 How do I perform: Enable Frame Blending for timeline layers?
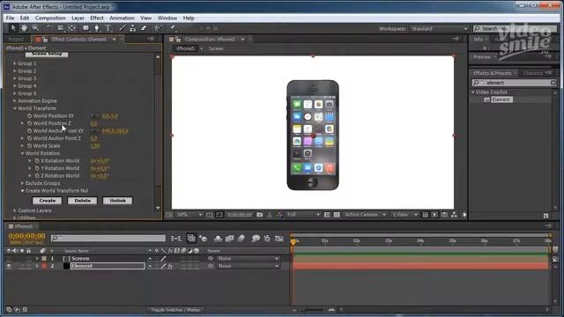[x=229, y=239]
